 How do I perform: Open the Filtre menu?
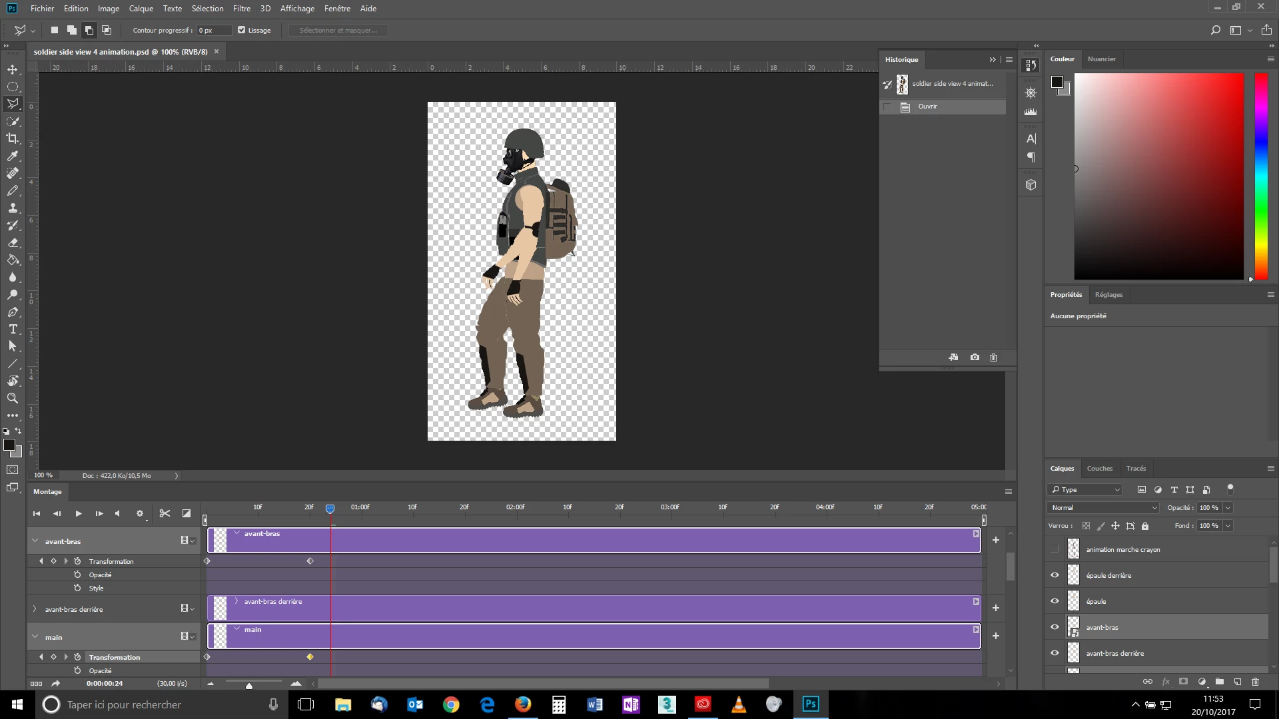point(241,9)
